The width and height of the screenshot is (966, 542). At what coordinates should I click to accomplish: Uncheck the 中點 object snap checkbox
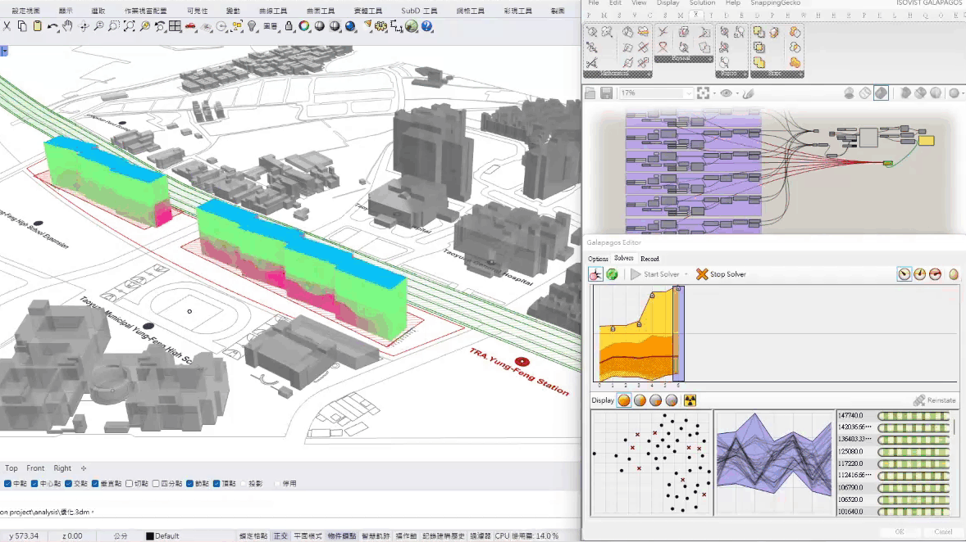pyautogui.click(x=7, y=484)
